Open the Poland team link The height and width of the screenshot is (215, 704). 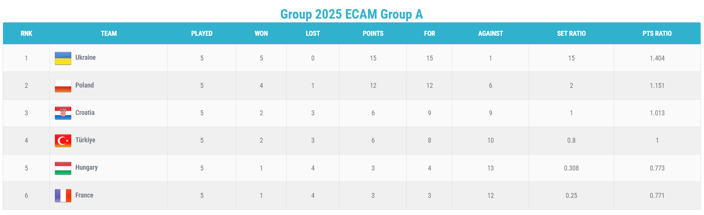84,85
